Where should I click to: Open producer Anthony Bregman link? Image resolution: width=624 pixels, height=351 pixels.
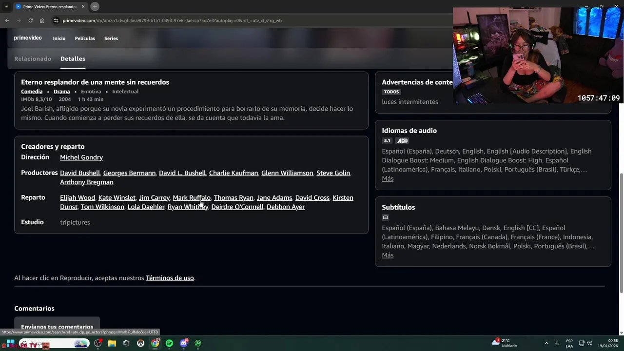tap(87, 182)
